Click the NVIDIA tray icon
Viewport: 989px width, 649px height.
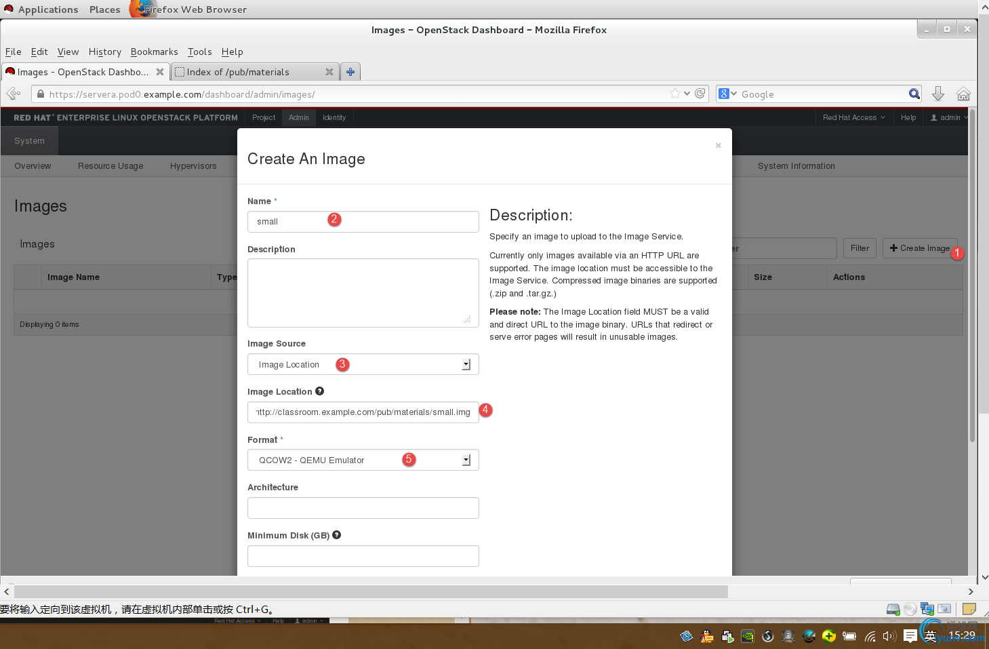(x=748, y=636)
